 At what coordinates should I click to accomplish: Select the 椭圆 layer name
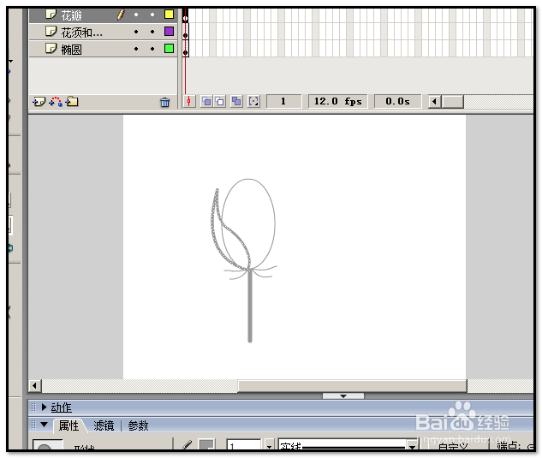[72, 50]
